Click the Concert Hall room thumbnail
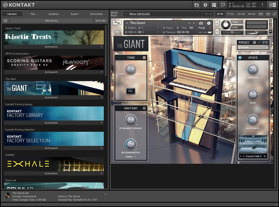This screenshot has width=279, height=207. click(253, 144)
